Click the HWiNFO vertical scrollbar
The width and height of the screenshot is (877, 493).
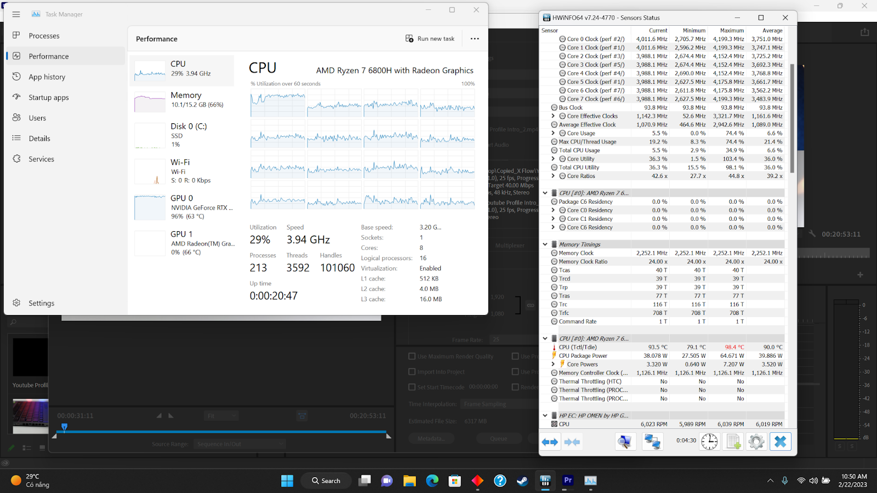point(791,118)
